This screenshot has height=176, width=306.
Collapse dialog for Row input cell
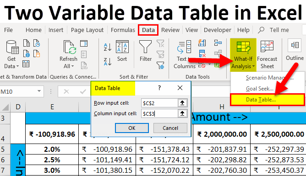182,103
